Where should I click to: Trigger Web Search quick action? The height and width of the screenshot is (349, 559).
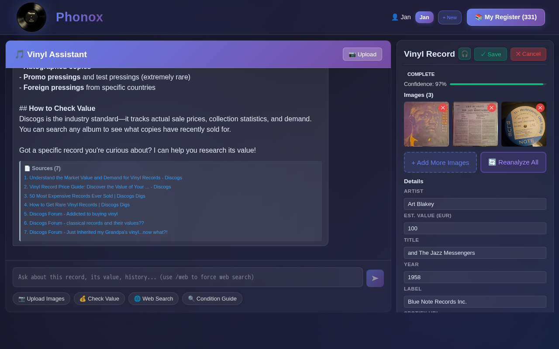pyautogui.click(x=153, y=299)
